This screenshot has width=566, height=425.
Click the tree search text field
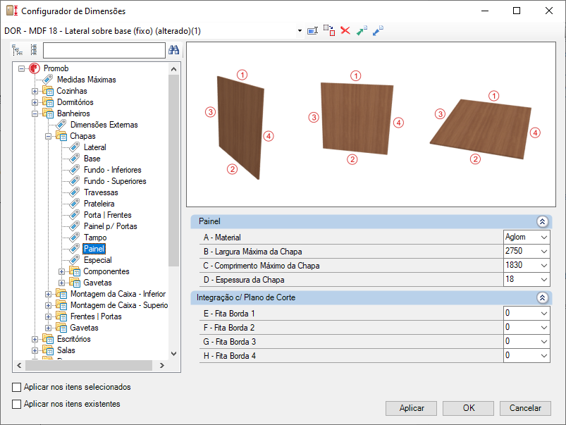tap(104, 50)
